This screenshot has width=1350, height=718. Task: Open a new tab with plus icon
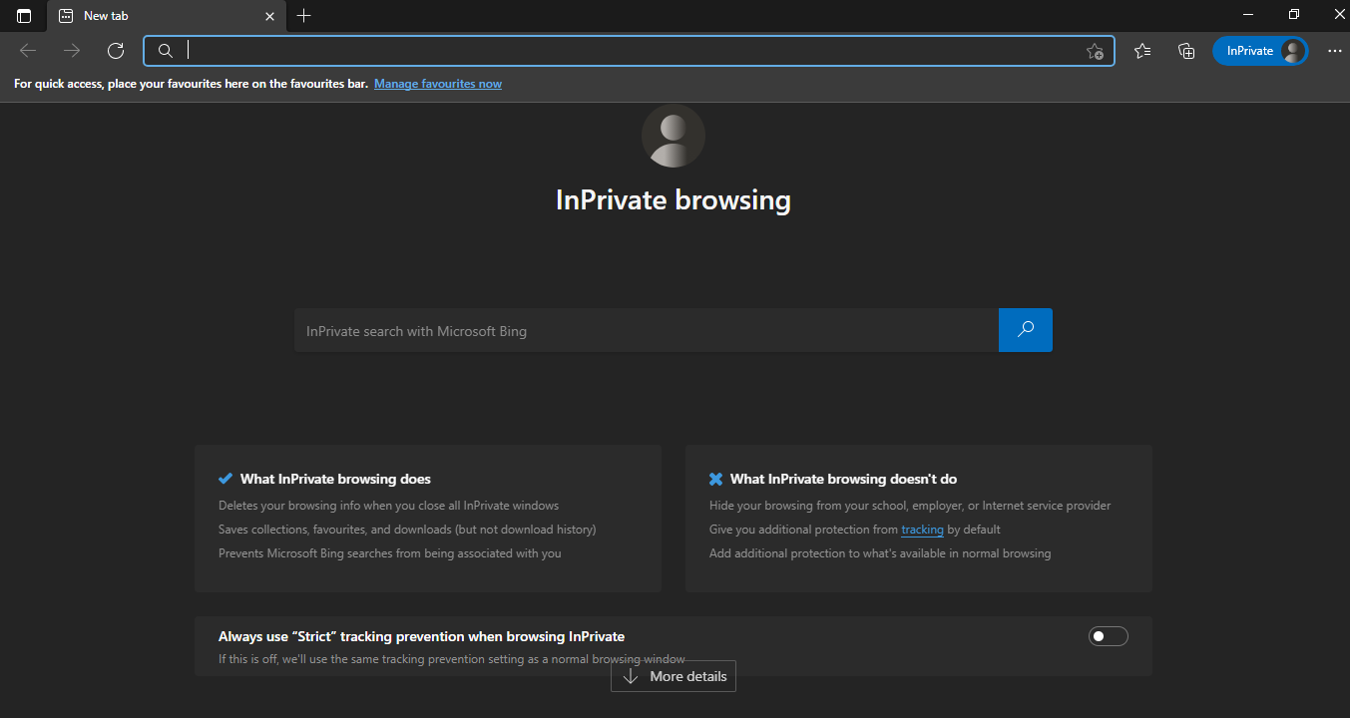coord(304,16)
